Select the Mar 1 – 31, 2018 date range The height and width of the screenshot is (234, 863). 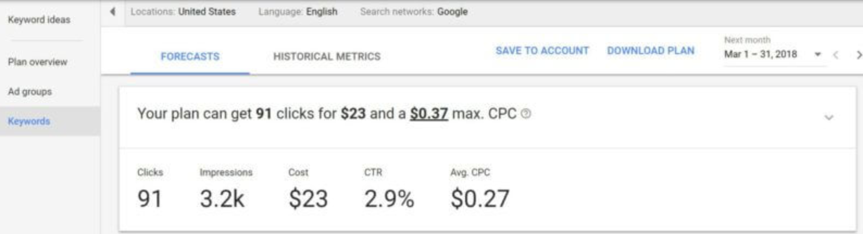(x=760, y=54)
